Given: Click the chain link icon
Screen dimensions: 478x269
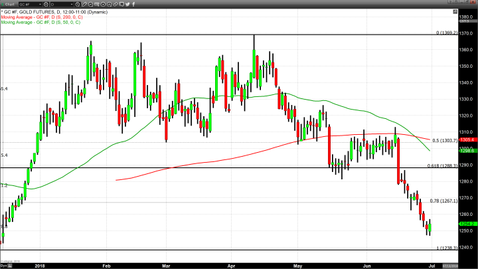Looking at the screenshot, I should [116, 4].
